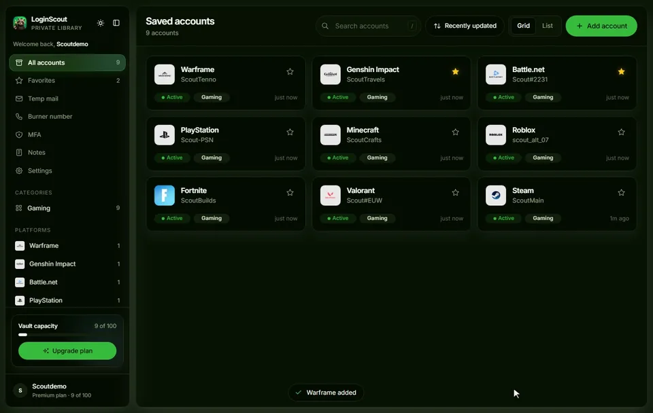Collapse the sidebar panel icon
Viewport: 653px width, 413px height.
coord(116,23)
